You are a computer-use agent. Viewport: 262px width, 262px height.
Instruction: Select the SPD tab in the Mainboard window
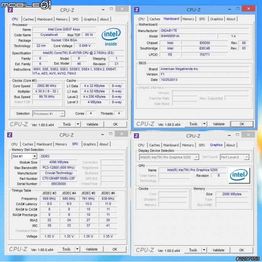[x=202, y=19]
